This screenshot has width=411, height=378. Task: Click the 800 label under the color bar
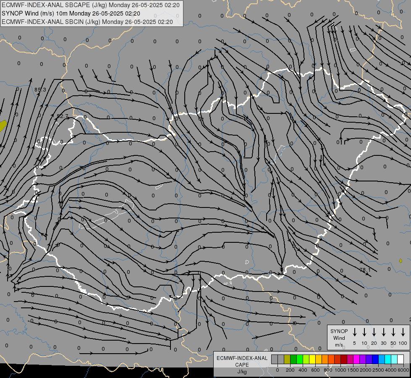click(x=328, y=370)
